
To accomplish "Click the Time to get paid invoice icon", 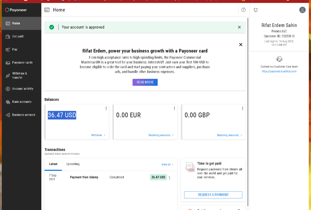I will point(190,167).
